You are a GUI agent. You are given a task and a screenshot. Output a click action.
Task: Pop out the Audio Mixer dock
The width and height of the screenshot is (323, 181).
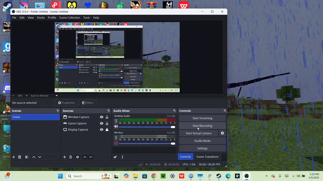[x=174, y=111]
